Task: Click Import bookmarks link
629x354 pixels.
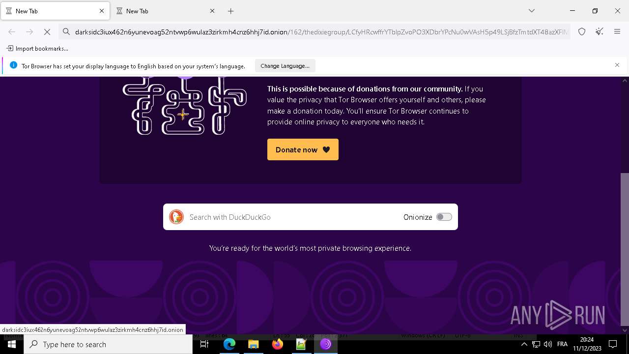Action: tap(37, 49)
